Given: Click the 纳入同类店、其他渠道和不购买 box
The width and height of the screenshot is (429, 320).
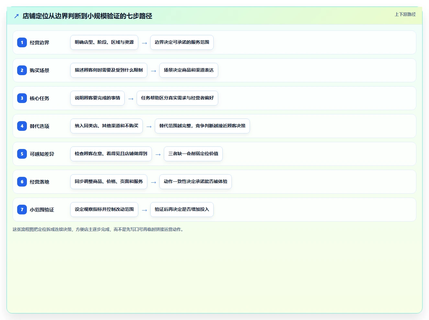Looking at the screenshot, I should [x=107, y=126].
